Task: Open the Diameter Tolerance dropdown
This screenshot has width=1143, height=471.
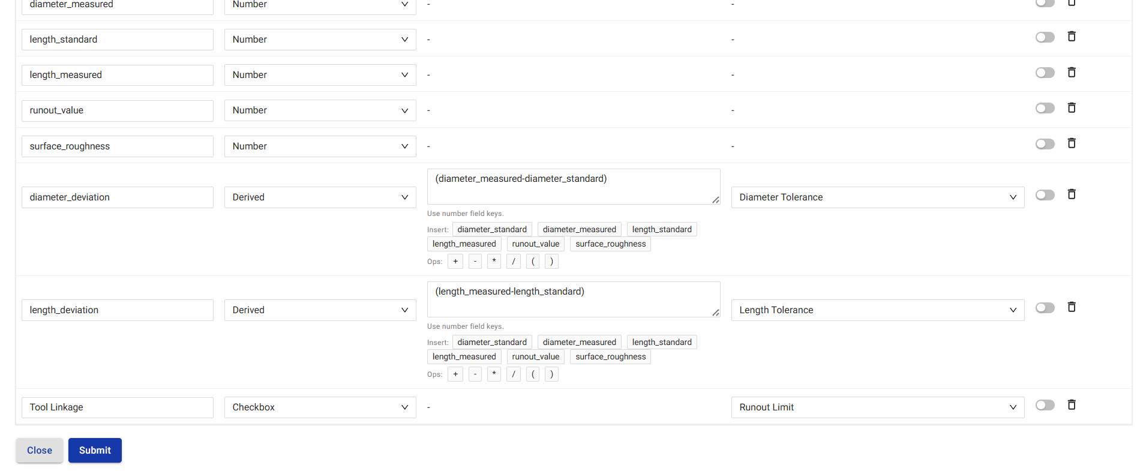Action: click(877, 197)
